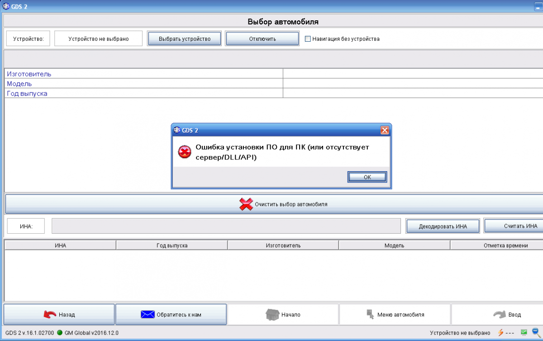This screenshot has width=543, height=341.
Task: Click the GDS 2 application logo in the main title bar
Action: pyautogui.click(x=6, y=6)
